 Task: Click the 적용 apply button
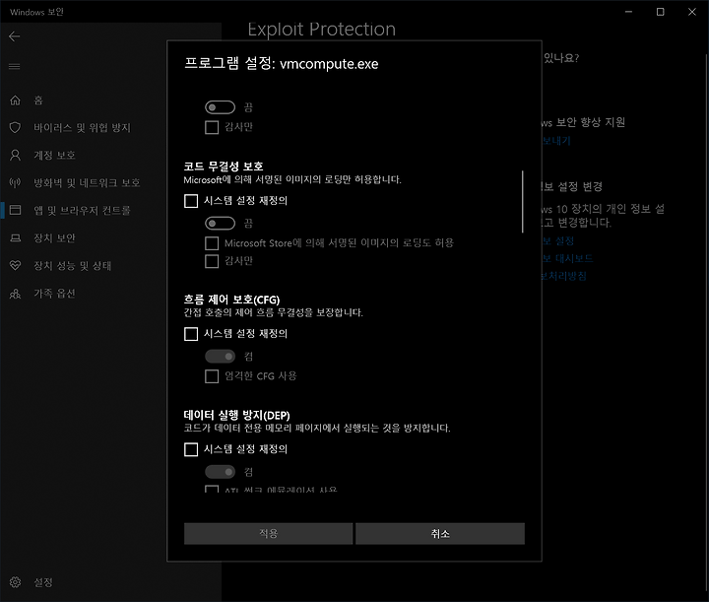click(x=268, y=534)
